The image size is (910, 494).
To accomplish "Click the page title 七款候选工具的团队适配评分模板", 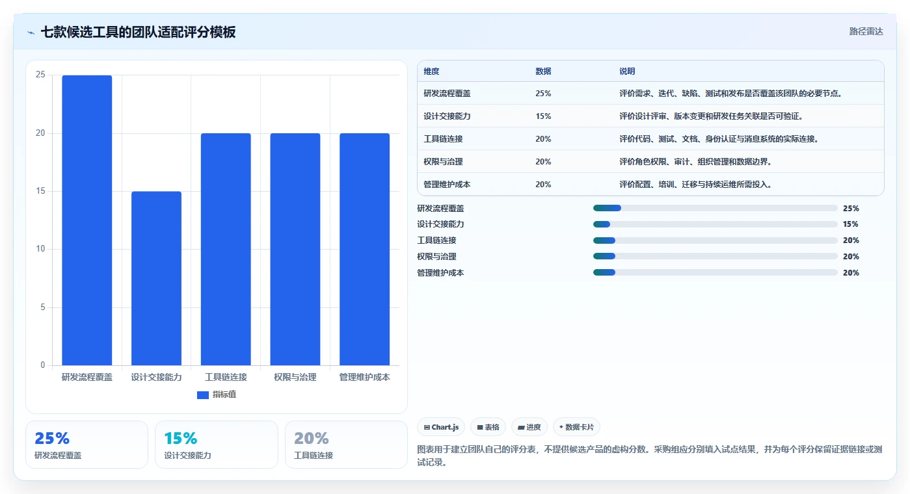I will [x=138, y=32].
